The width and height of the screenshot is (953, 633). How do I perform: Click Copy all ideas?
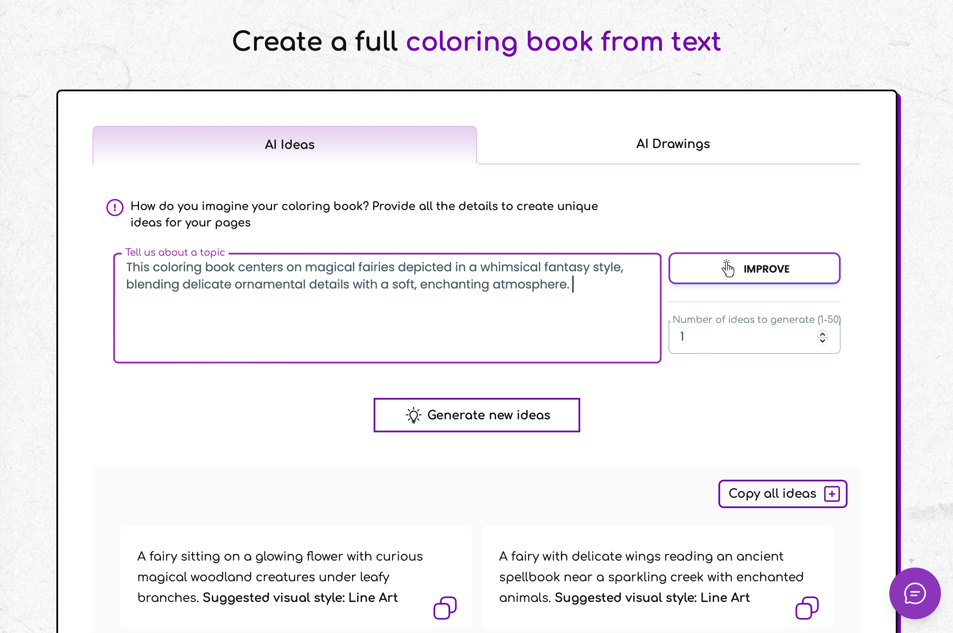coord(772,494)
